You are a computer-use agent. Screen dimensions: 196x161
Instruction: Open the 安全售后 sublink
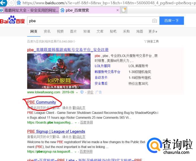tap(101, 83)
